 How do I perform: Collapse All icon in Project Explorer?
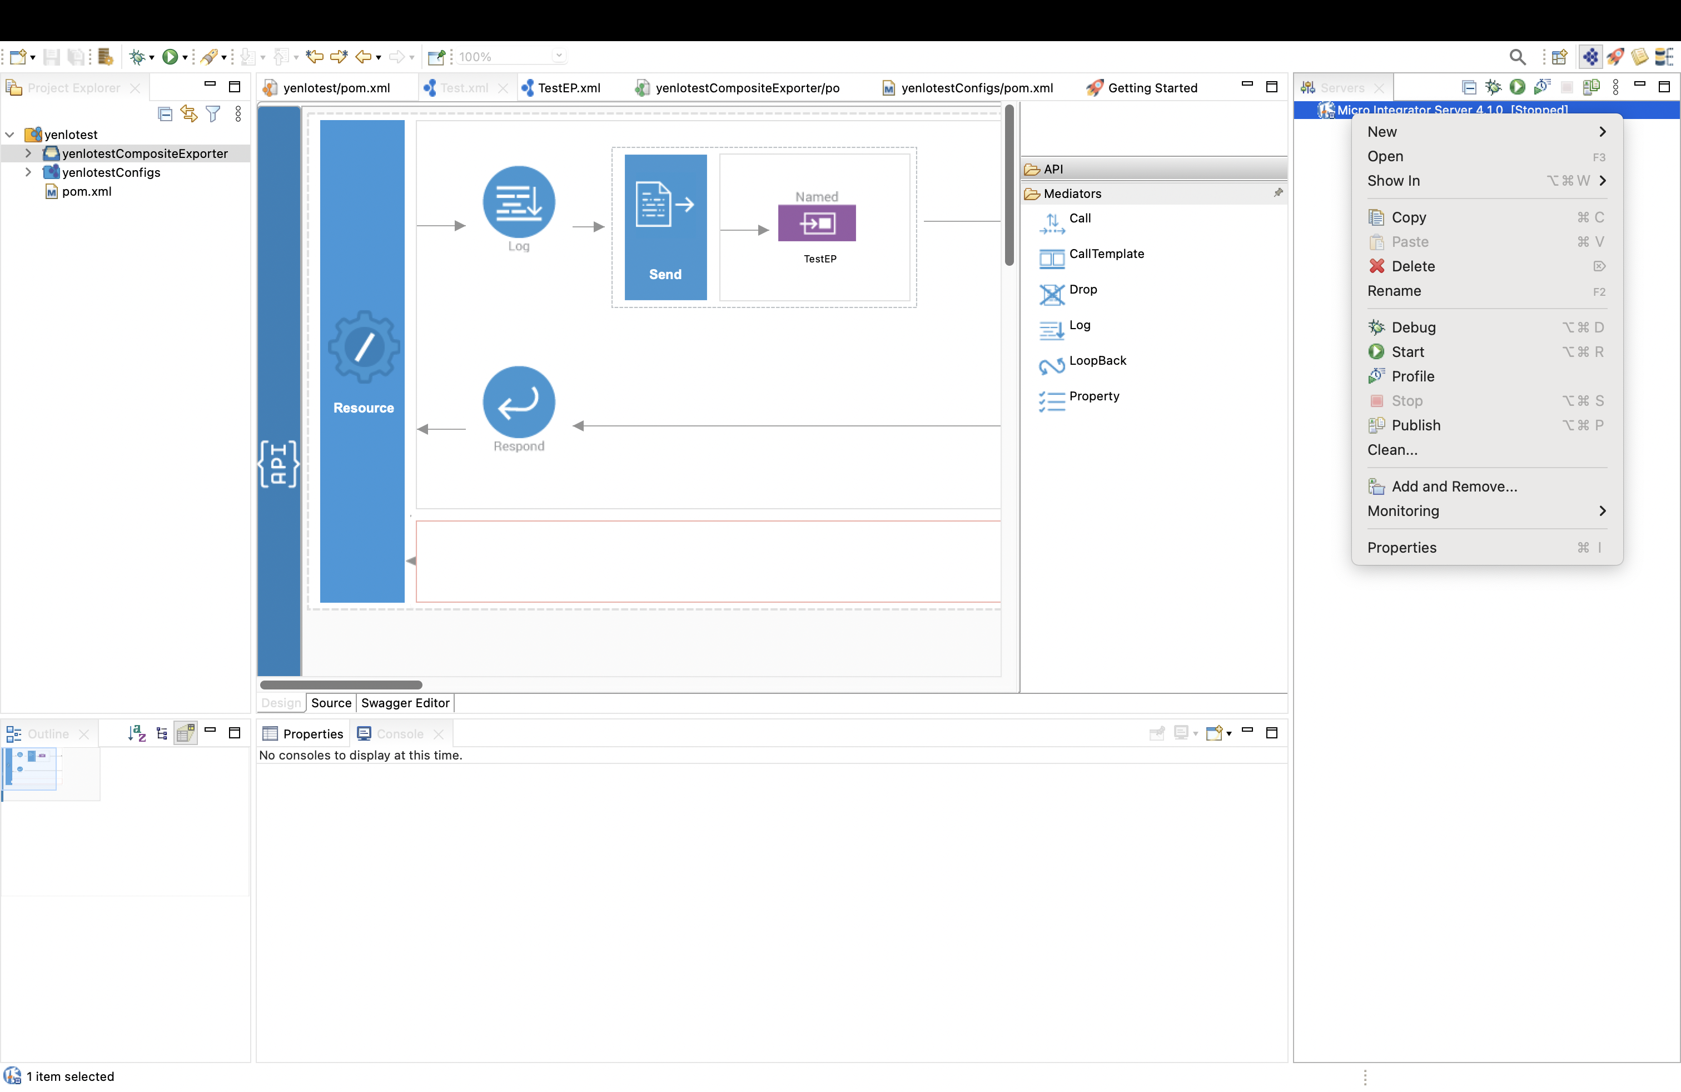pyautogui.click(x=165, y=114)
